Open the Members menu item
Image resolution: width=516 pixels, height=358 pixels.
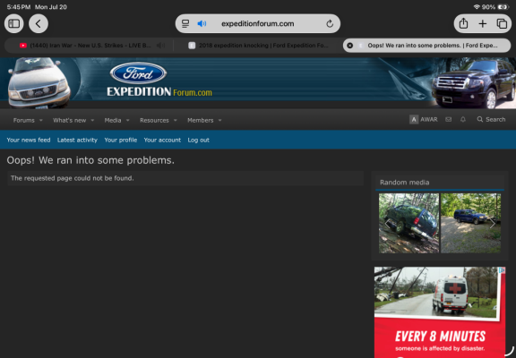[x=201, y=120]
